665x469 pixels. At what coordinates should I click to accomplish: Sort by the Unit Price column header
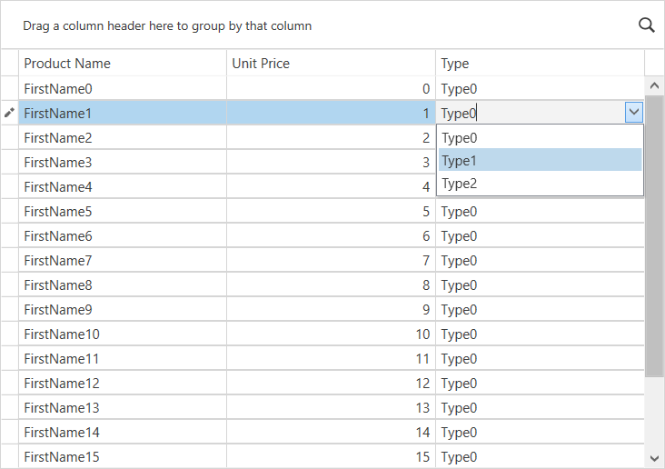[331, 64]
